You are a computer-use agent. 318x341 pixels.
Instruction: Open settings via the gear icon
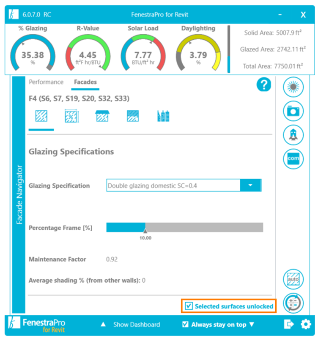[306, 324]
